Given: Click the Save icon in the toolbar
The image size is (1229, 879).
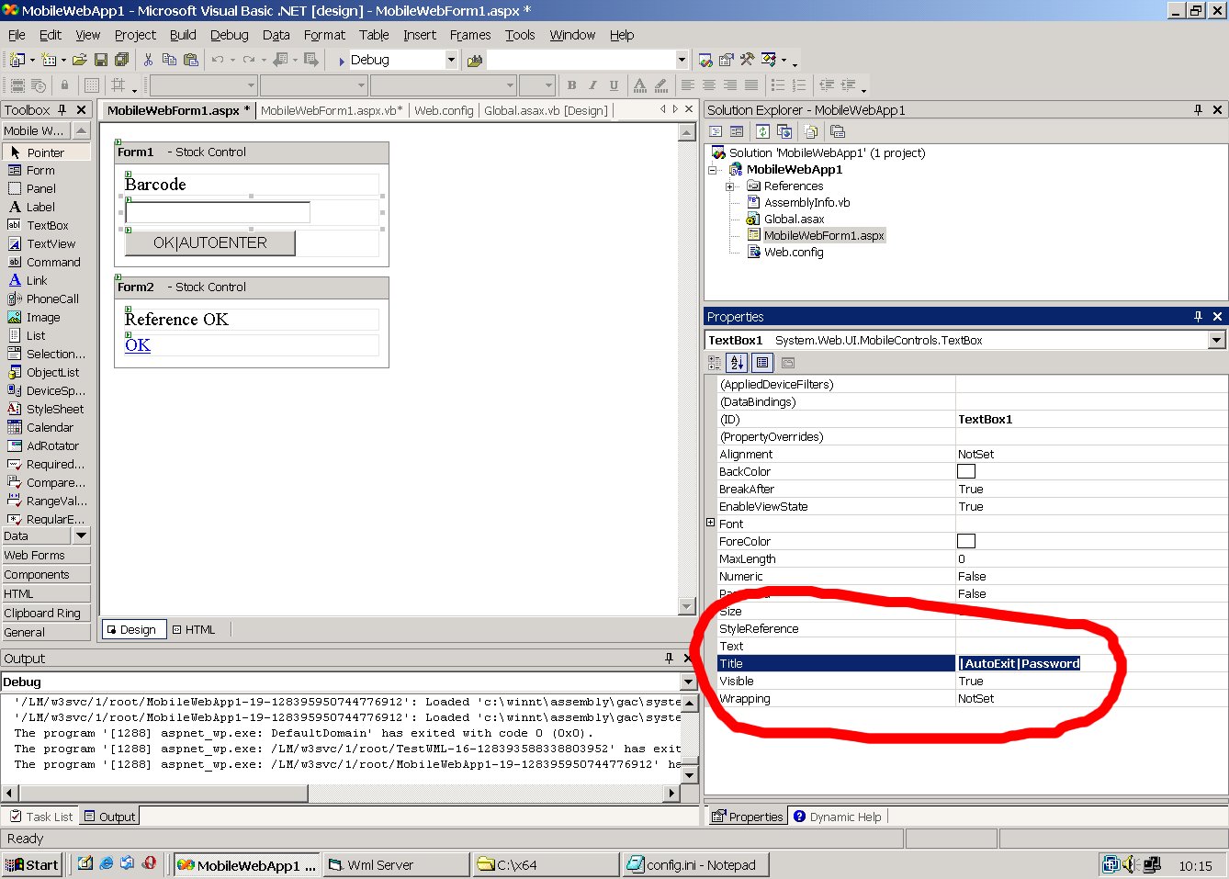Looking at the screenshot, I should tap(101, 60).
